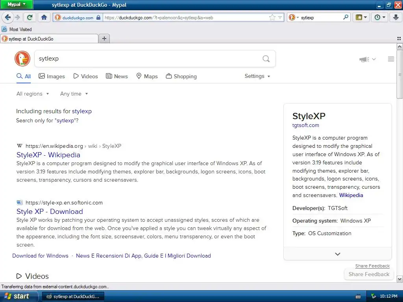Click the magnifier in the browser search box
Screen dimensions: 403x302
tap(346, 17)
